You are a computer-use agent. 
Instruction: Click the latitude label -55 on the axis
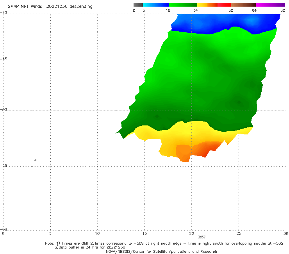pos(4,166)
